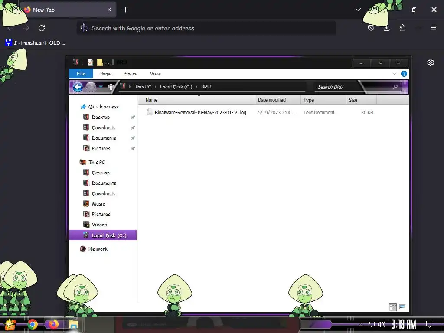The width and height of the screenshot is (444, 333).
Task: Close the New Tab tab
Action: [109, 10]
